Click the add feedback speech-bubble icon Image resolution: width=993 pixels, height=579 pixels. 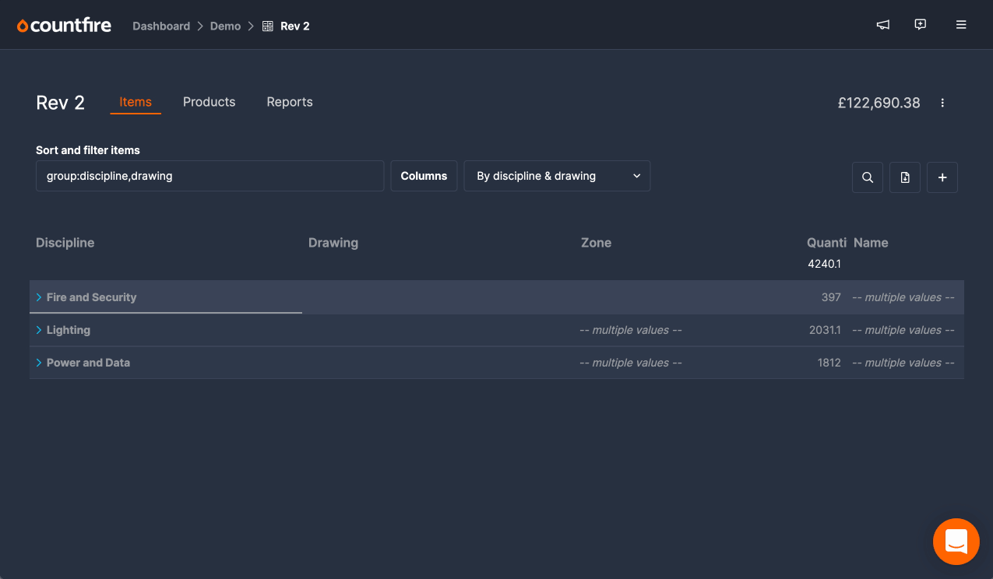pyautogui.click(x=921, y=24)
